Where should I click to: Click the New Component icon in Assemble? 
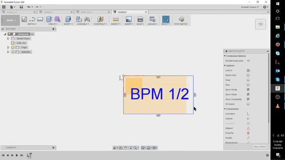click(79, 19)
